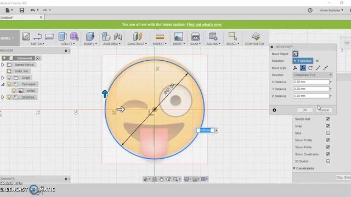Click the Y Distance input field
Viewport: 351px width, 197px height.
tap(311, 89)
